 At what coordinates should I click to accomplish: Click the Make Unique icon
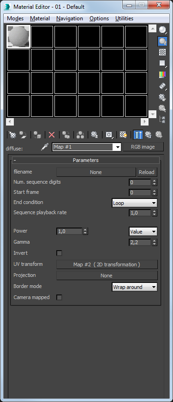click(x=80, y=135)
